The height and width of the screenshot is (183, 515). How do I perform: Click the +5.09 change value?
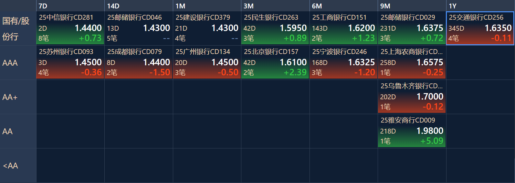pos(432,141)
